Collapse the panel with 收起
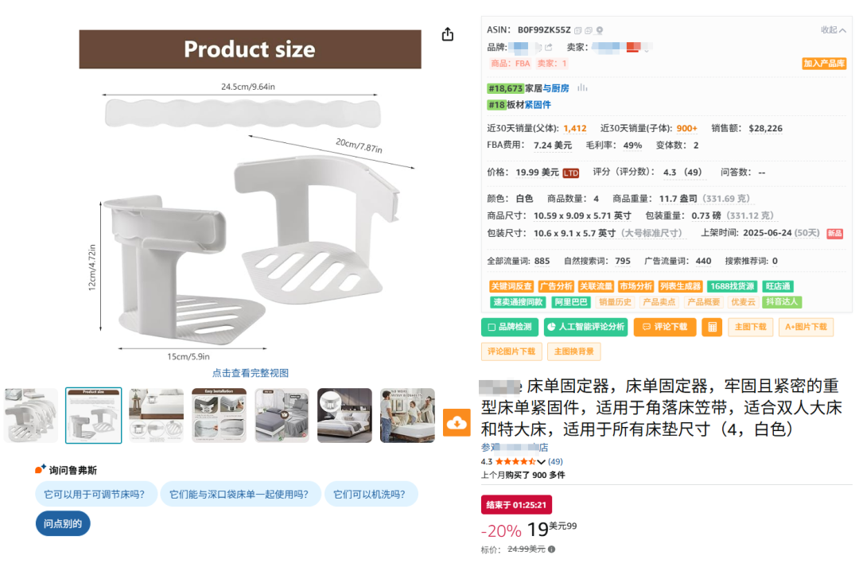859x563 pixels. point(833,30)
